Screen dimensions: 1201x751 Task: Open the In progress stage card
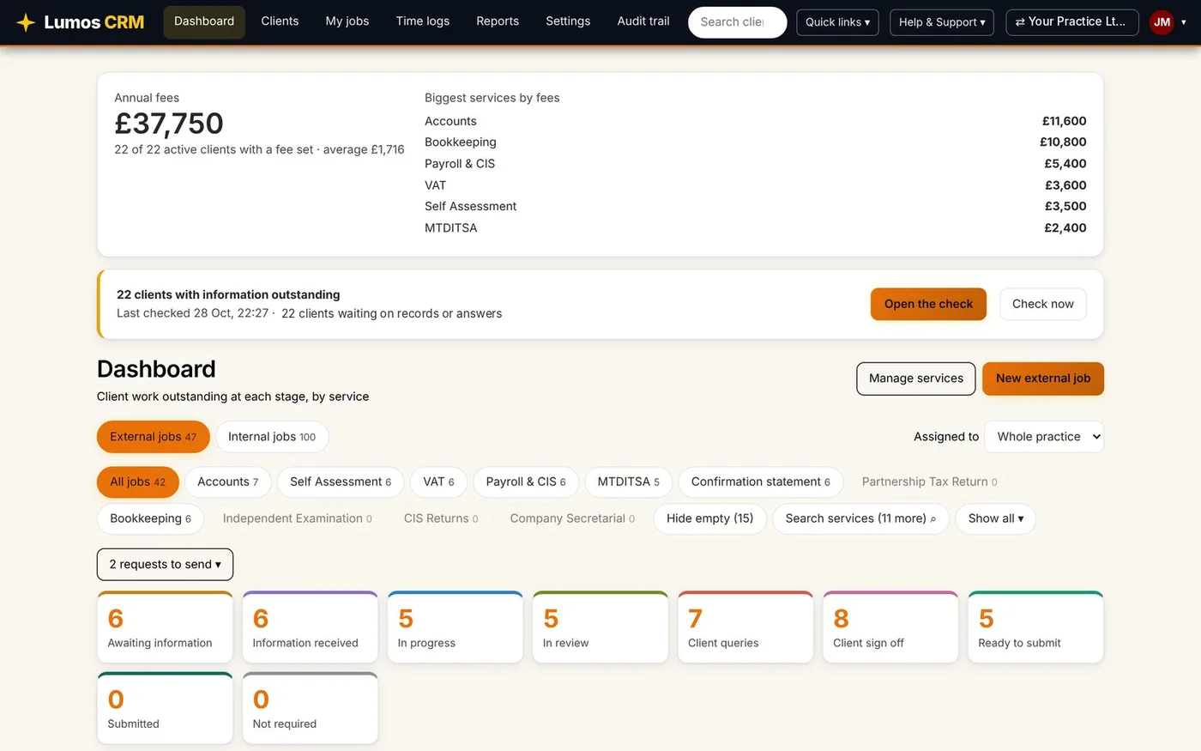point(456,627)
